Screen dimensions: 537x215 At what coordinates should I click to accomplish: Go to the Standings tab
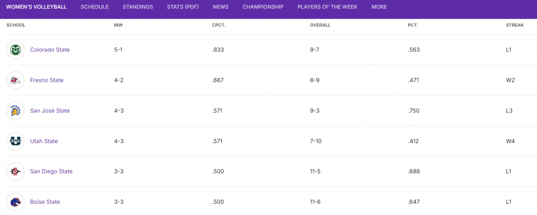(137, 7)
